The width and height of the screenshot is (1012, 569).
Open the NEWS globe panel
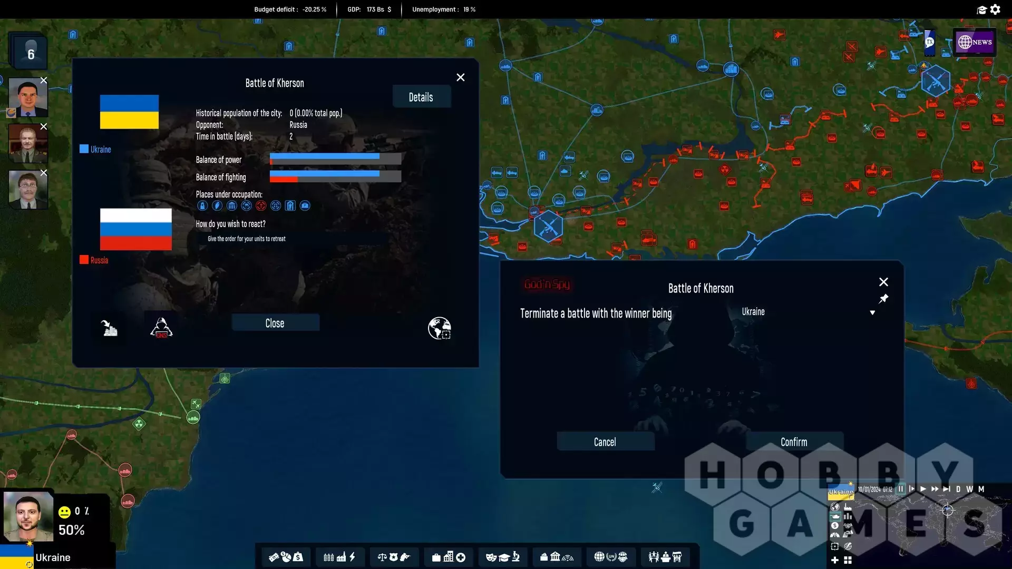[x=975, y=42]
